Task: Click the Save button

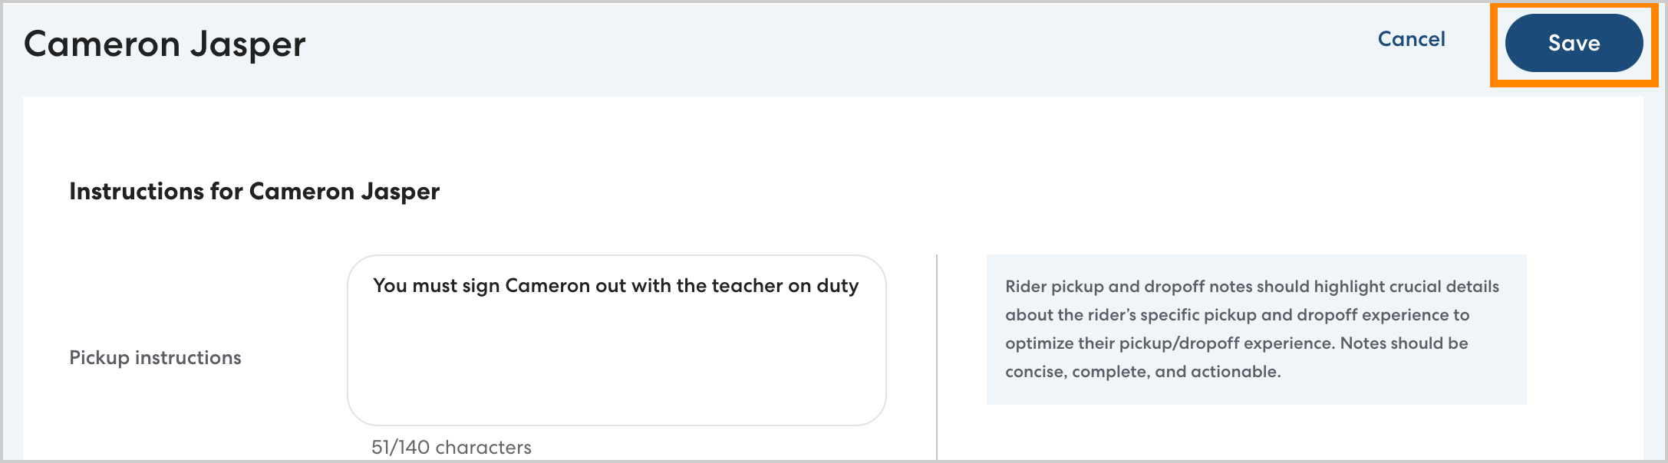Action: point(1574,43)
